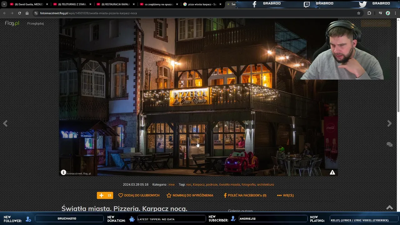This screenshot has height=225, width=400.
Task: Open the Przeglądaj menu
Action: pyautogui.click(x=35, y=23)
